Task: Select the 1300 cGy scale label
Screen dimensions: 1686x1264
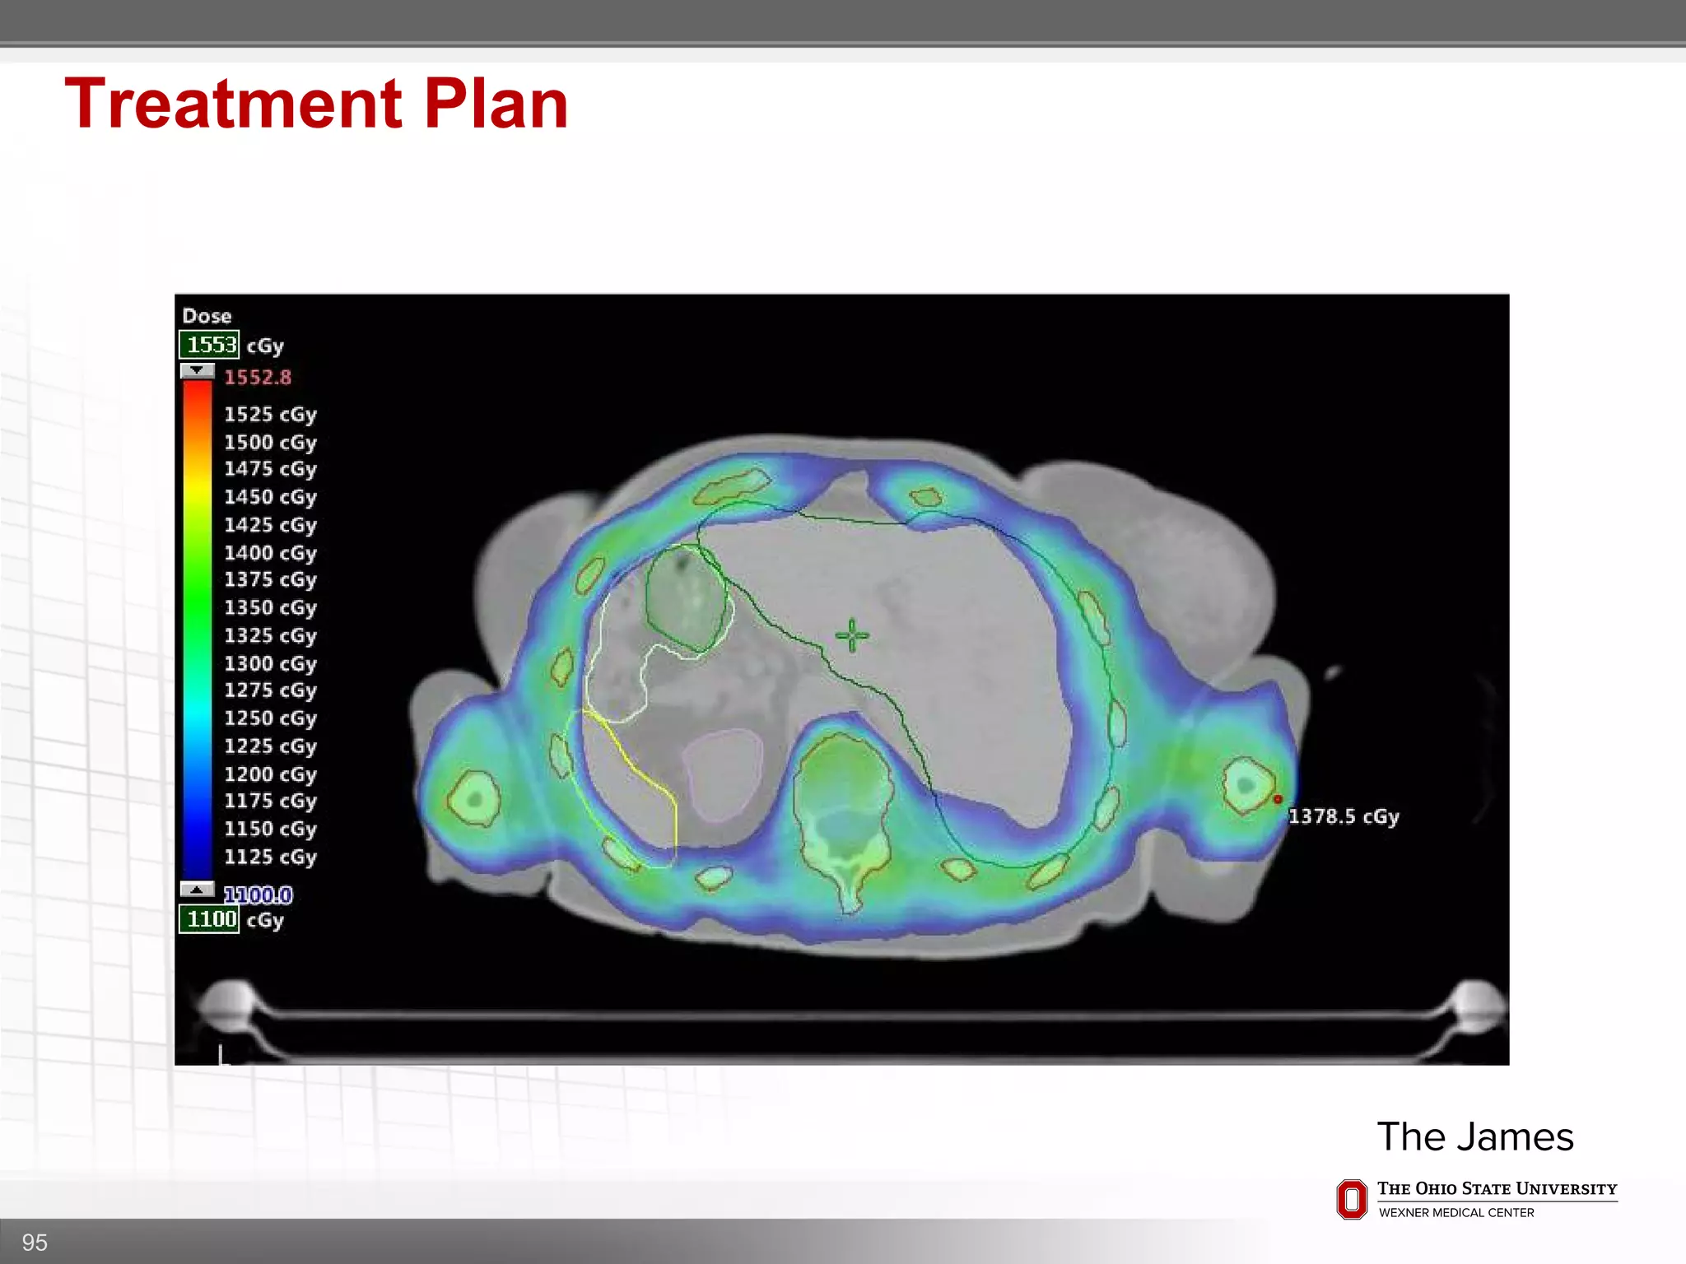Action: [270, 664]
